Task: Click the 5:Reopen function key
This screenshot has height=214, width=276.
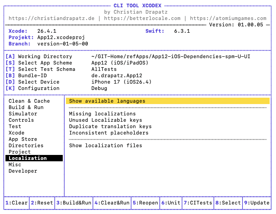Action: coord(146,203)
